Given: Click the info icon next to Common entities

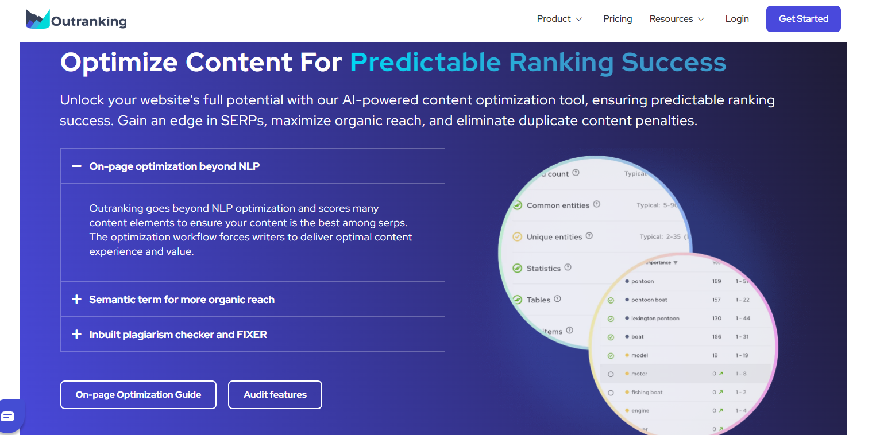Looking at the screenshot, I should (x=596, y=204).
